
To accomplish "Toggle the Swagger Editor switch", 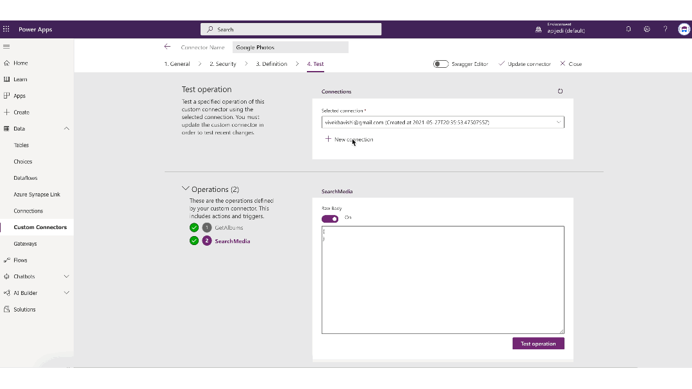I will pos(440,64).
